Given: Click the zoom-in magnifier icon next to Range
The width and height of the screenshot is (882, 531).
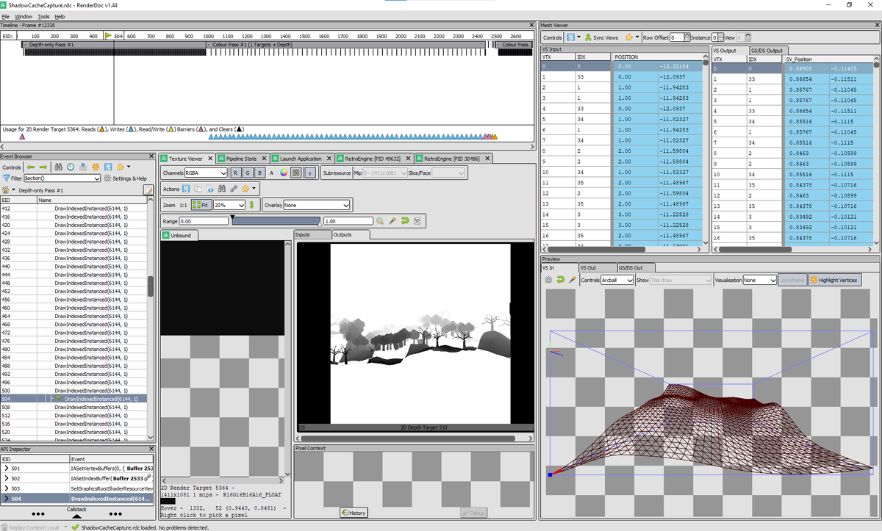Looking at the screenshot, I should click(380, 221).
